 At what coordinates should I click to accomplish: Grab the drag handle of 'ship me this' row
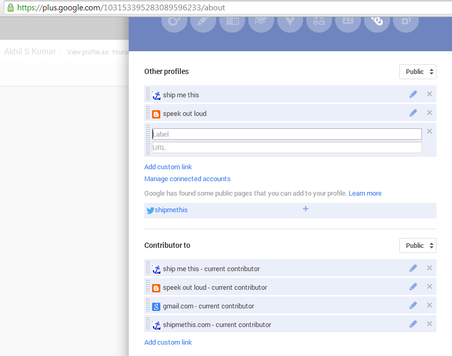[148, 94]
